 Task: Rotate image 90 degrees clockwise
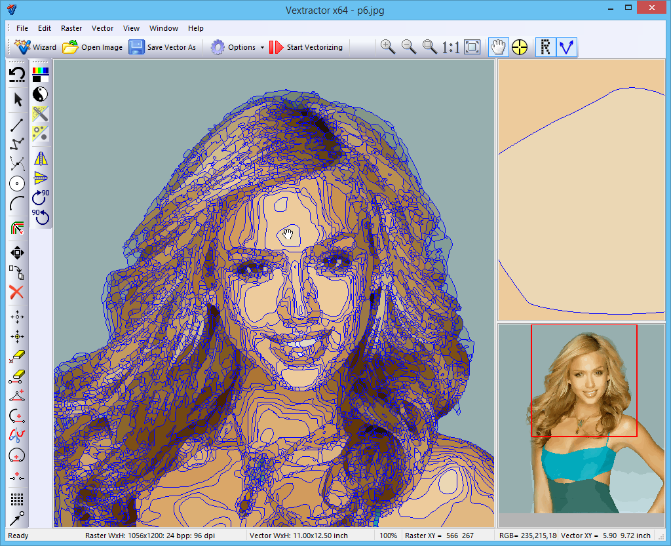click(41, 197)
